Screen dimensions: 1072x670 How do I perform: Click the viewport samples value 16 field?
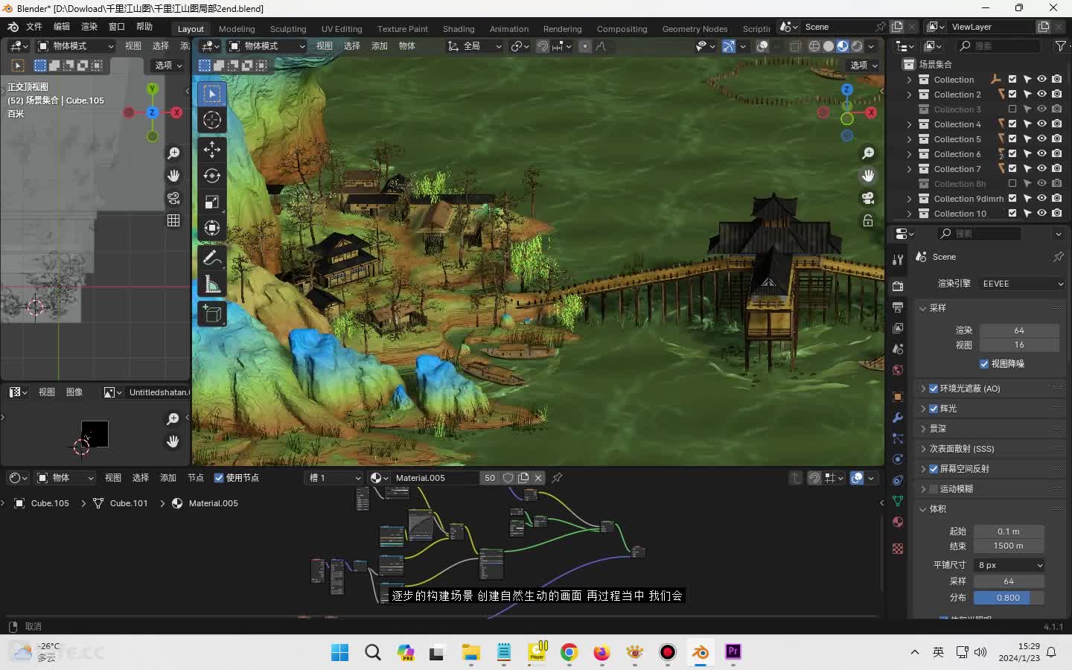(x=1019, y=345)
